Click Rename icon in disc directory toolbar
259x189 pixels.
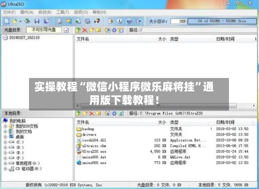tap(98, 30)
